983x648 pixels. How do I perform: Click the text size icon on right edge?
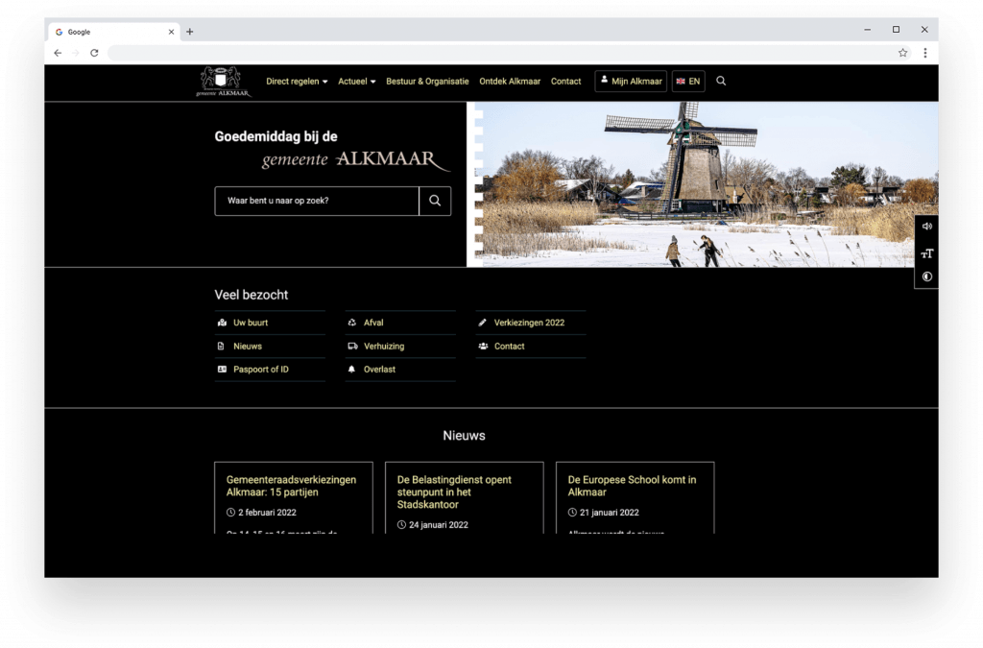(x=926, y=253)
